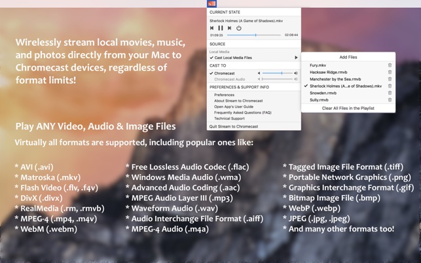This screenshot has width=421, height=263.
Task: Click low-volume speaker icon for Chromecast Audio
Action: pyautogui.click(x=259, y=79)
